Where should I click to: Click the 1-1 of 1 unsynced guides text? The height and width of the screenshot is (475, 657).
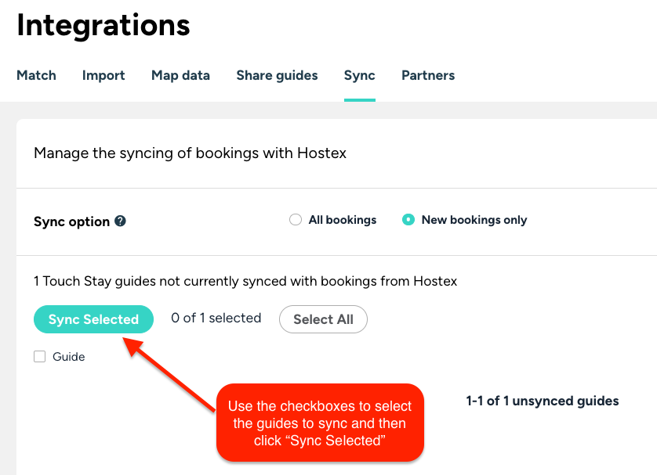543,401
